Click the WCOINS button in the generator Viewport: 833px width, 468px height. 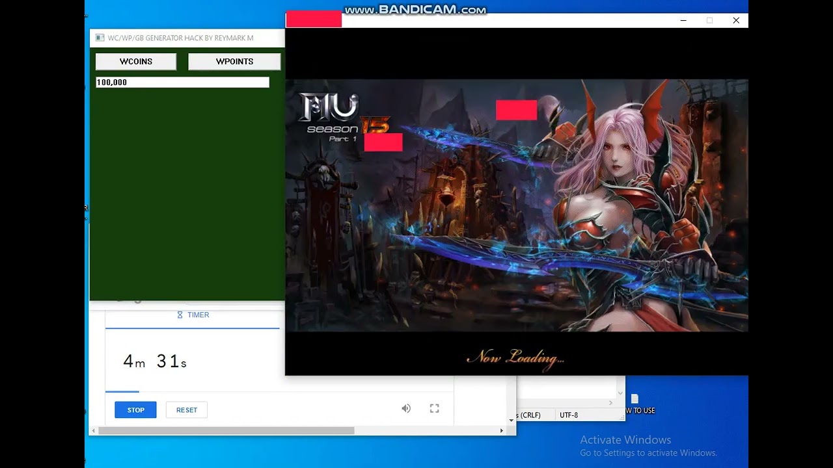pos(136,62)
